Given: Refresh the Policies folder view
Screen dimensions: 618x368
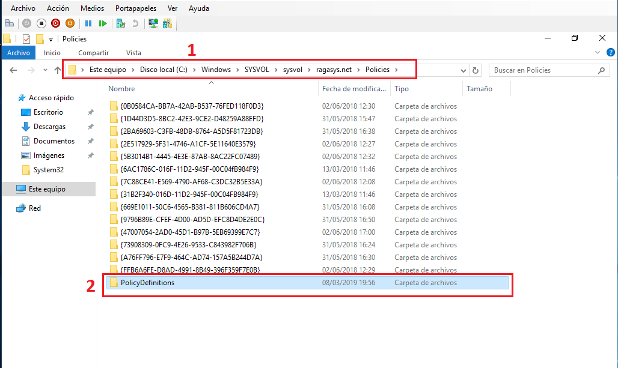Looking at the screenshot, I should click(x=476, y=69).
